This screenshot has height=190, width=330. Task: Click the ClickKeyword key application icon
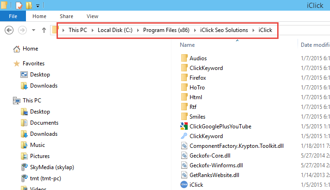pyautogui.click(x=184, y=136)
